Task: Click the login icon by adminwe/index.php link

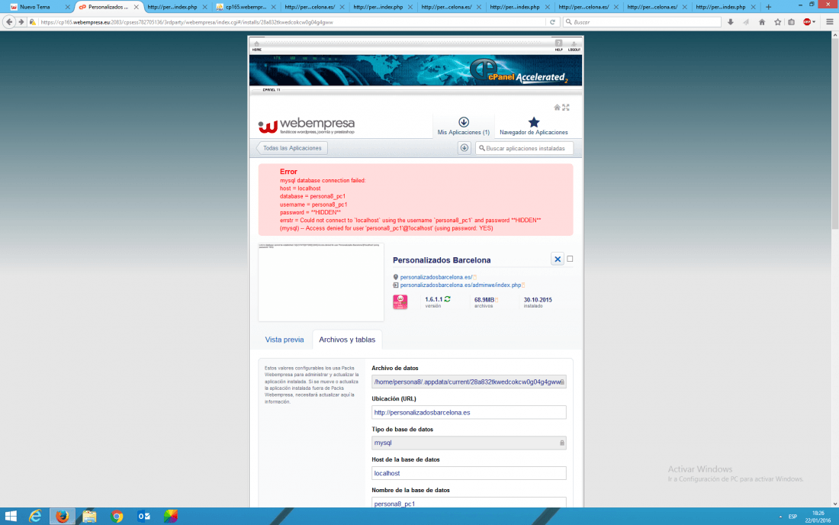Action: coord(395,285)
